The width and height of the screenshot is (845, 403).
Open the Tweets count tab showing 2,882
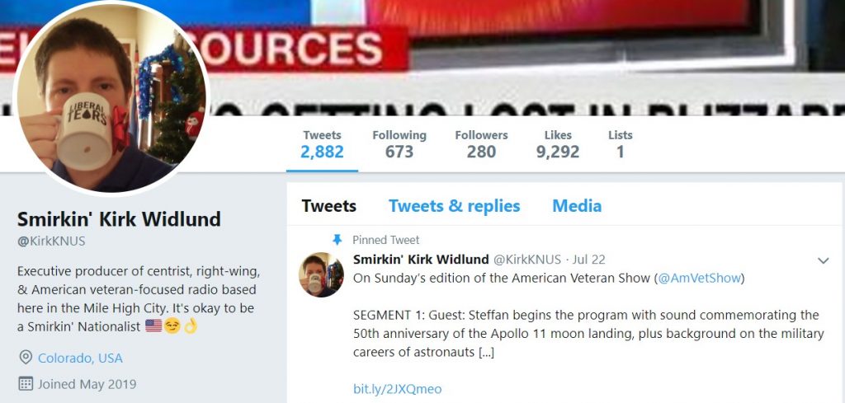(322, 144)
